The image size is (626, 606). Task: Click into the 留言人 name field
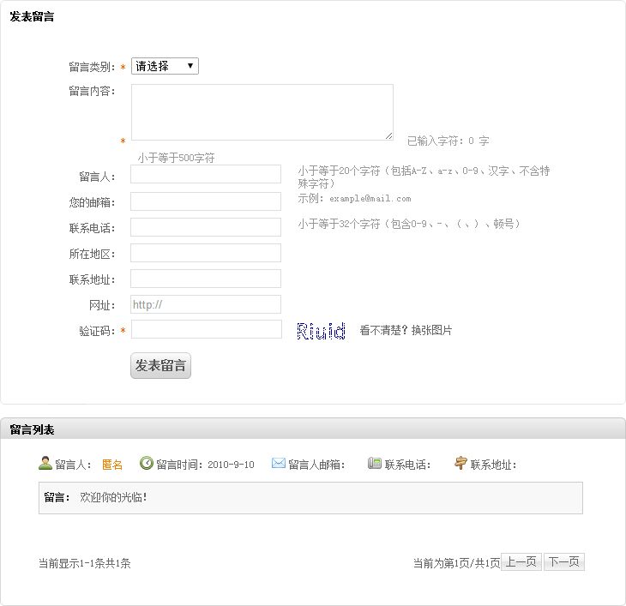tap(206, 175)
